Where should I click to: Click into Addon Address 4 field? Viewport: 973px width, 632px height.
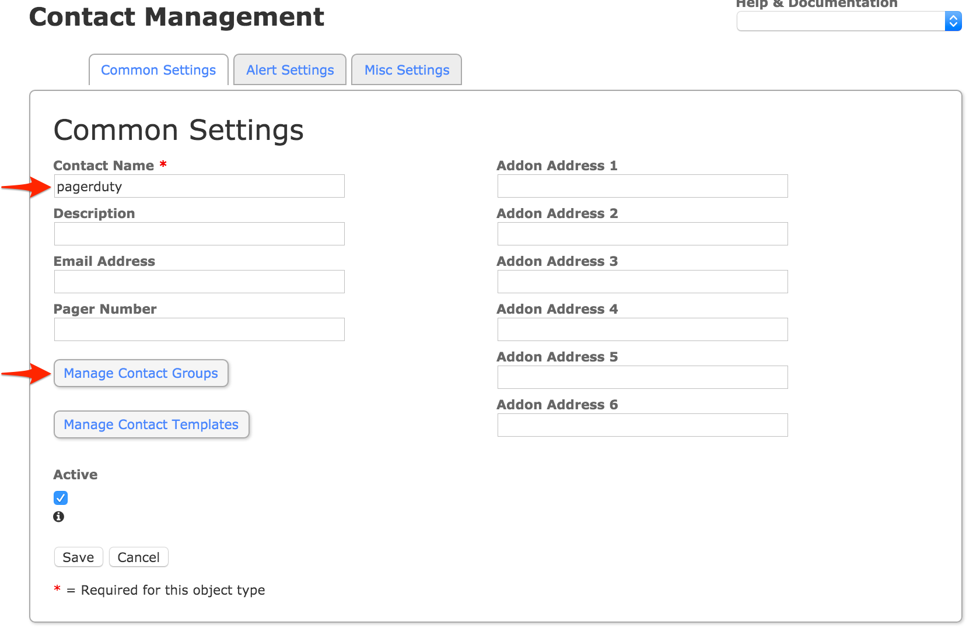[642, 329]
